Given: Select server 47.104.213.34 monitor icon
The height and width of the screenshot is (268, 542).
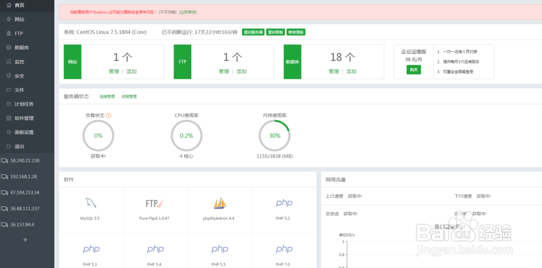Looking at the screenshot, I should 4,192.
